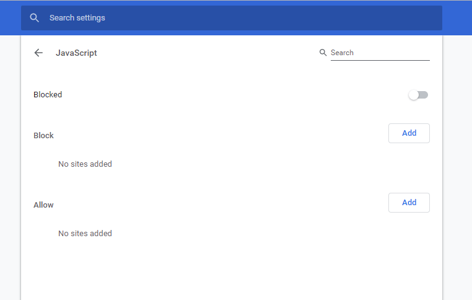This screenshot has height=300, width=472.
Task: Go back using the arrow beside JavaScript
Action: (x=38, y=53)
